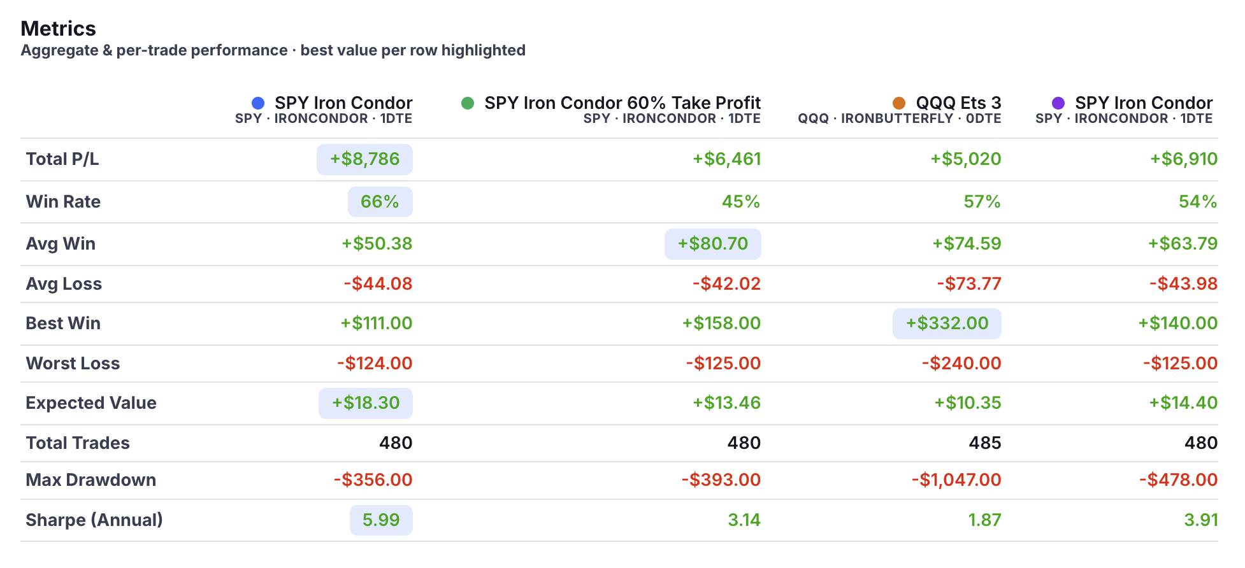Click the Metrics heading

point(58,29)
